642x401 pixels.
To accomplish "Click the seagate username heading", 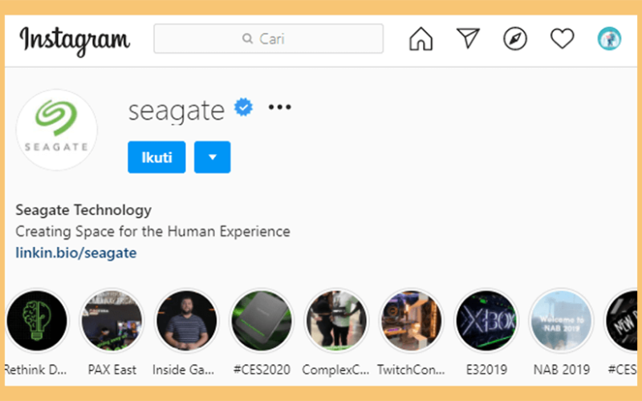I will [x=177, y=111].
